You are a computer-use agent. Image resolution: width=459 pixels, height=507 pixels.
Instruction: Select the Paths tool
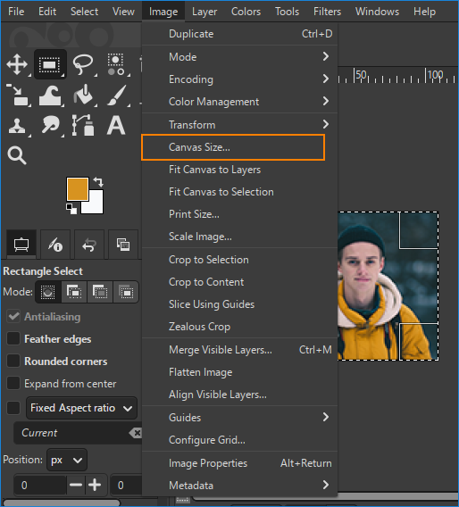pyautogui.click(x=83, y=126)
